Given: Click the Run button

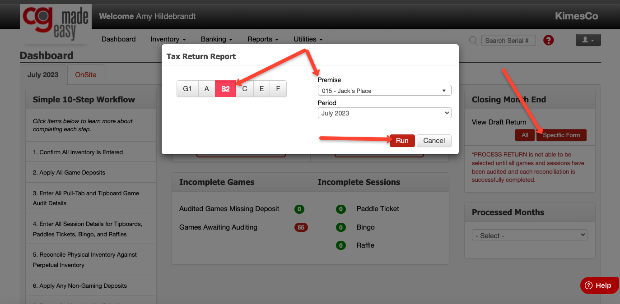Looking at the screenshot, I should pyautogui.click(x=402, y=141).
